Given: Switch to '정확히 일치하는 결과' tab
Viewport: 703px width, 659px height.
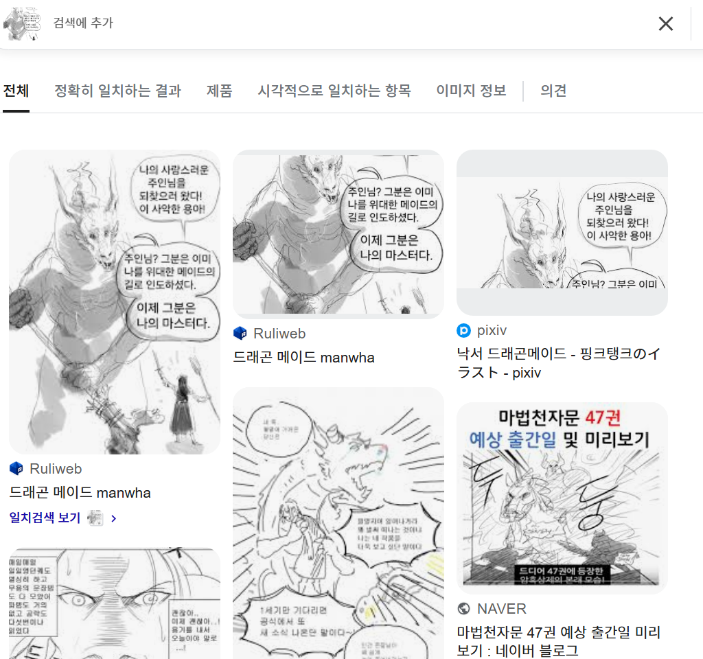Looking at the screenshot, I should coord(117,91).
